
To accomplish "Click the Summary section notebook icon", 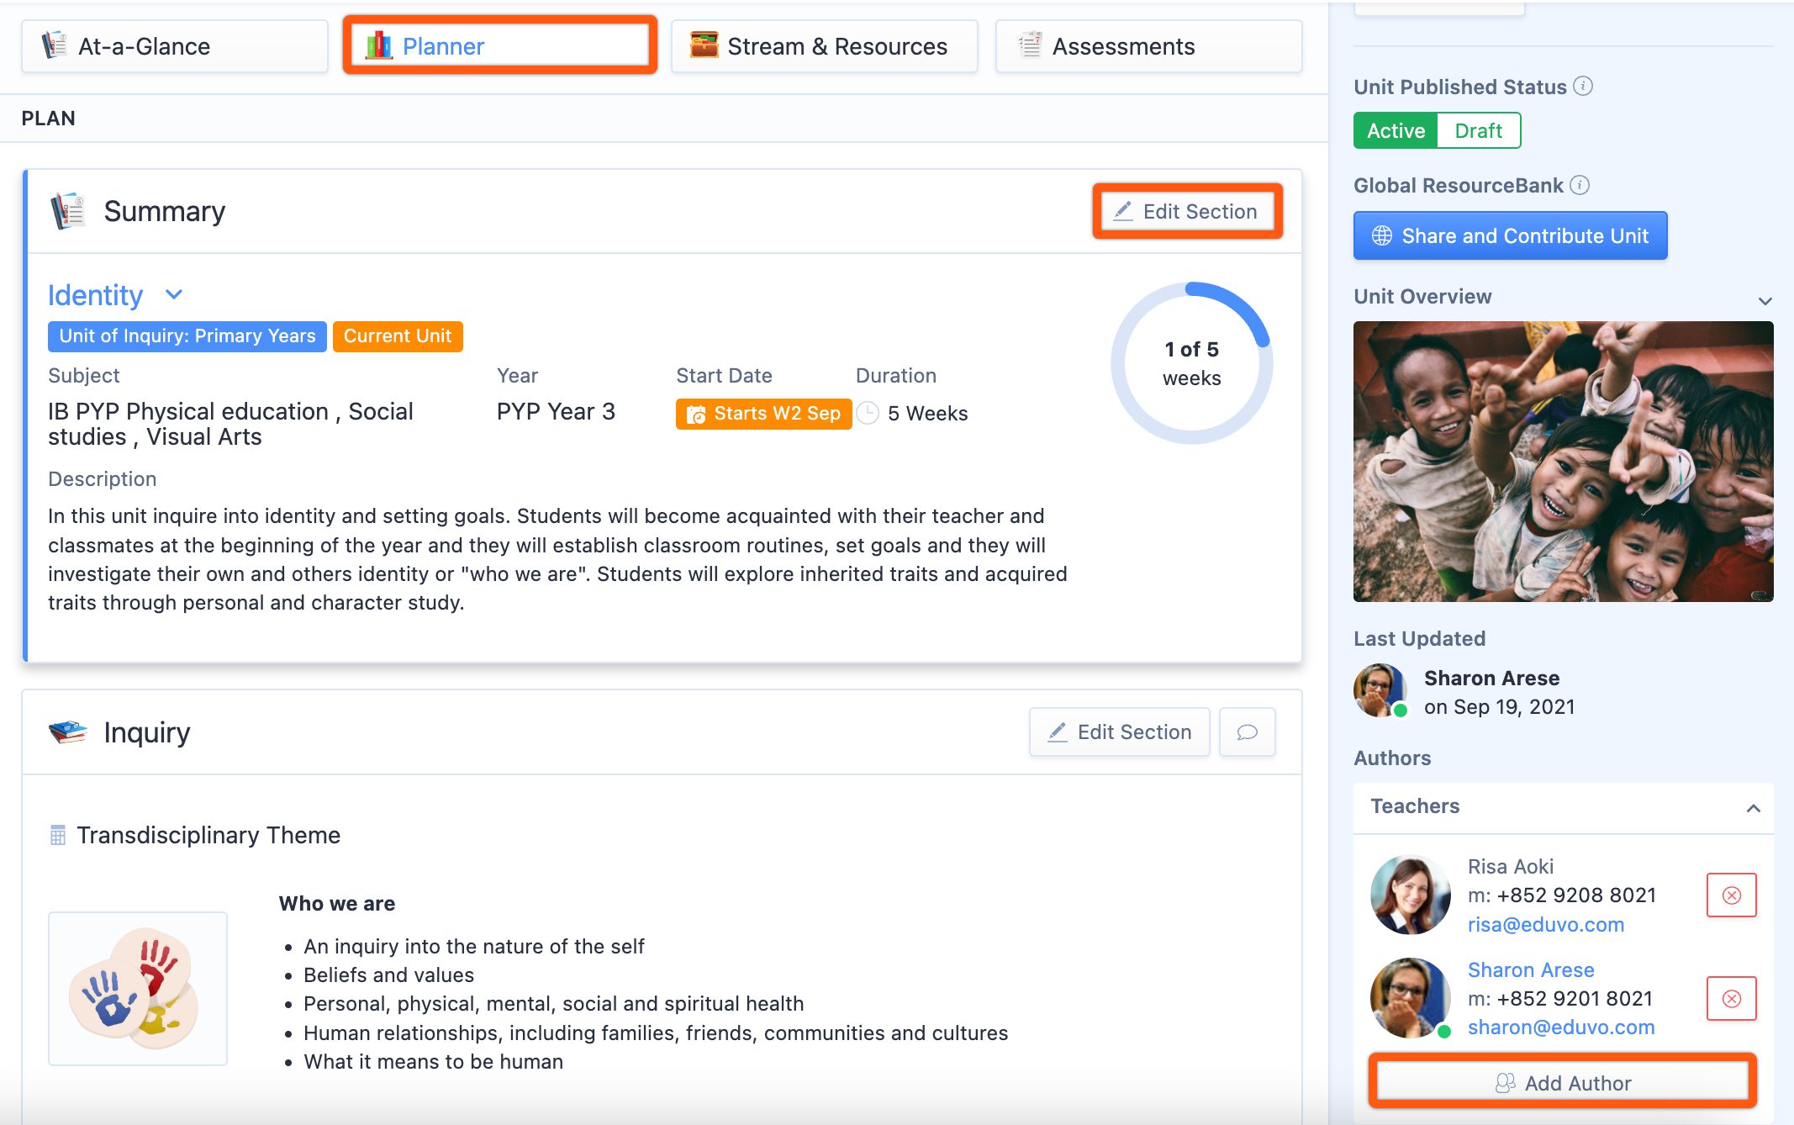I will (x=68, y=211).
